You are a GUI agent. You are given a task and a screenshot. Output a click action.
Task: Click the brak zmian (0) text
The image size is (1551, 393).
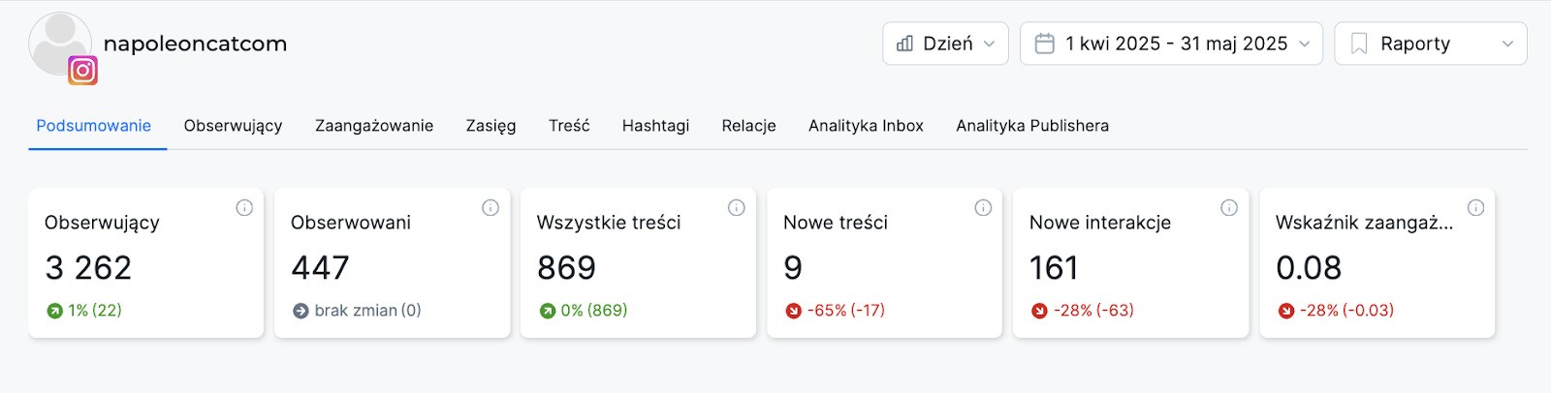point(368,311)
